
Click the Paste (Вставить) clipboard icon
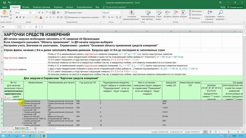[x=5, y=13]
